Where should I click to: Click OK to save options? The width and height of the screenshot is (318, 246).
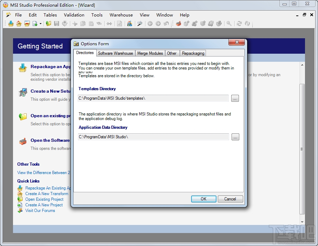pos(203,199)
